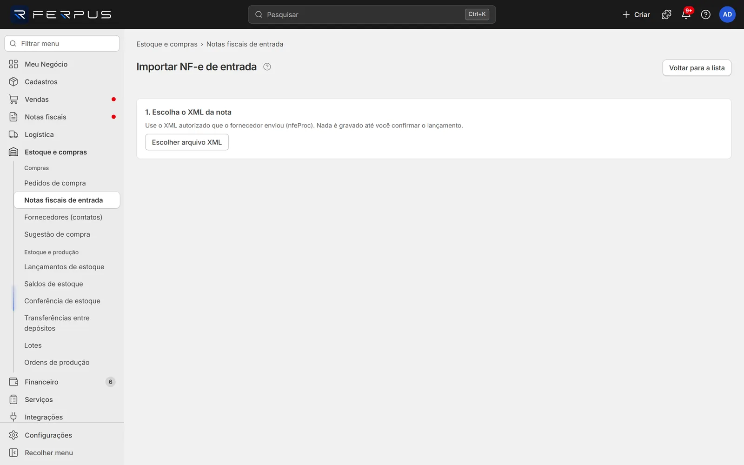Focus the Pesquisar search field
The height and width of the screenshot is (465, 744).
coord(372,14)
